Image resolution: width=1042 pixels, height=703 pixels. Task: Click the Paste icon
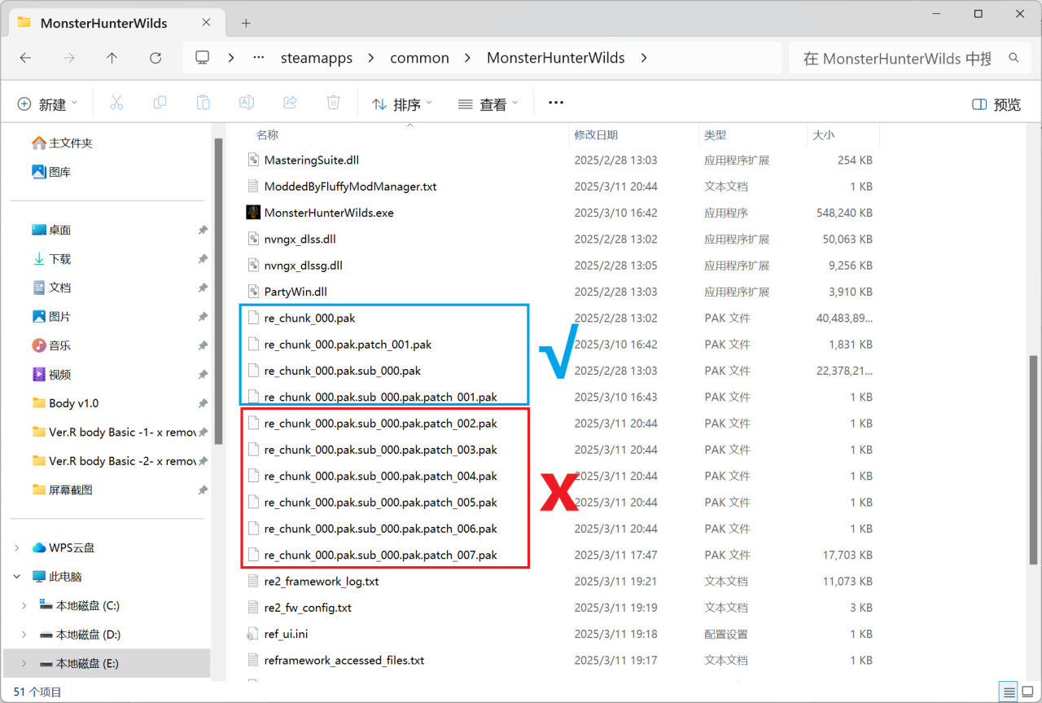point(202,102)
